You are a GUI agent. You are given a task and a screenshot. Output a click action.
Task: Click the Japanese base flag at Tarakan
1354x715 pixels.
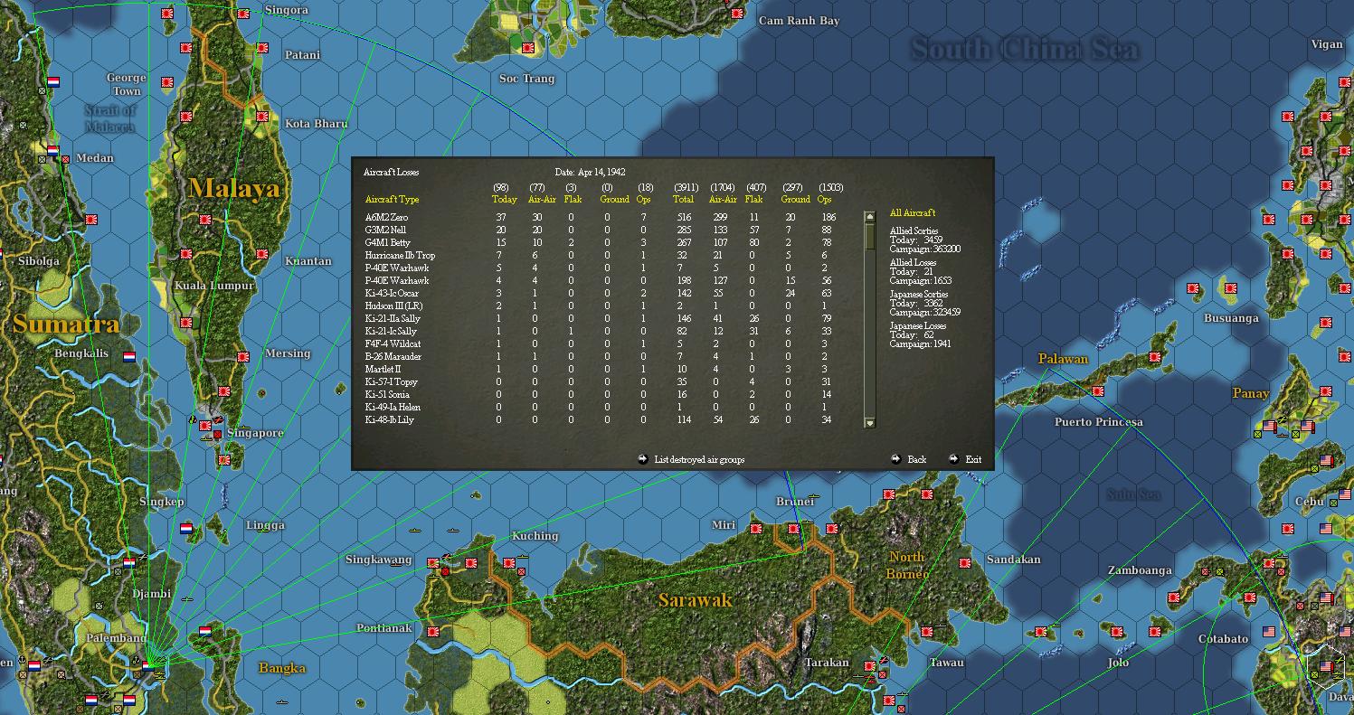(870, 666)
